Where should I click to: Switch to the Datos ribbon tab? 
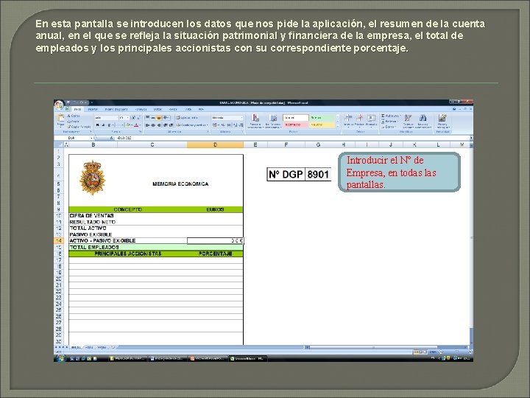(x=158, y=109)
